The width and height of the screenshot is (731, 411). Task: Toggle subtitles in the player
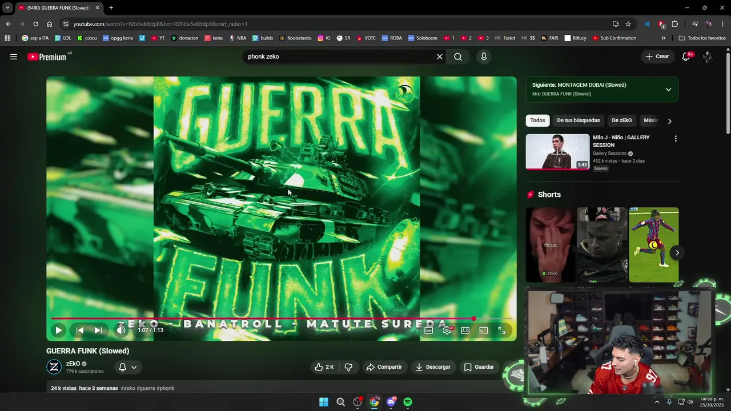429,330
